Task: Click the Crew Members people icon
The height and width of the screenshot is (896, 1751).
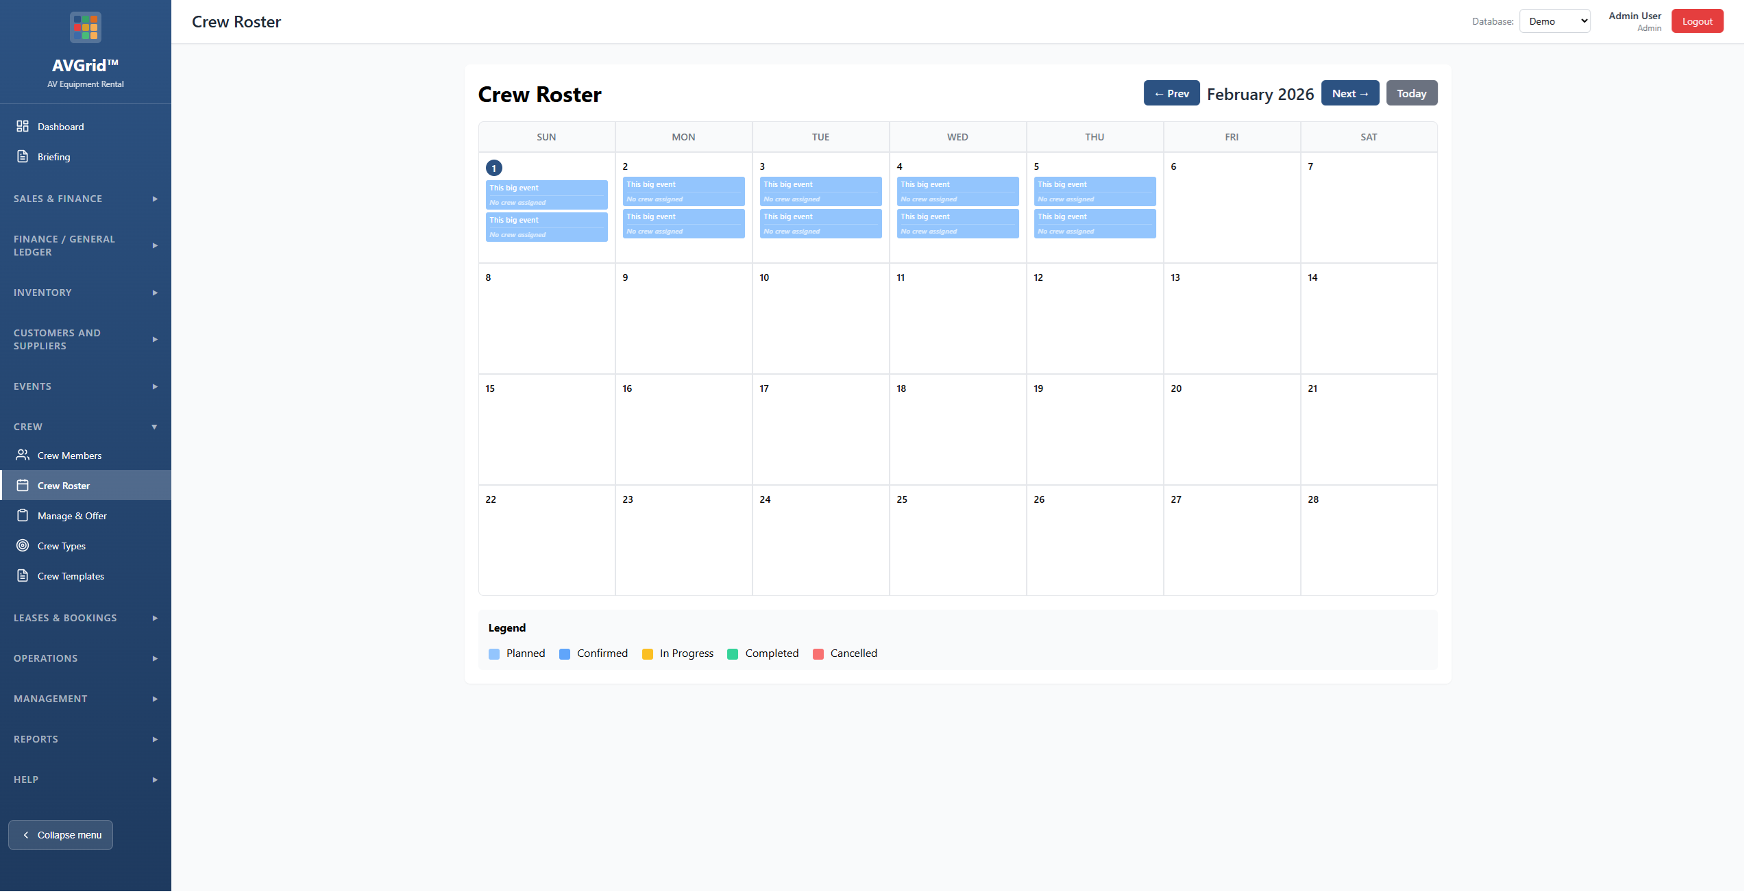Action: [23, 455]
